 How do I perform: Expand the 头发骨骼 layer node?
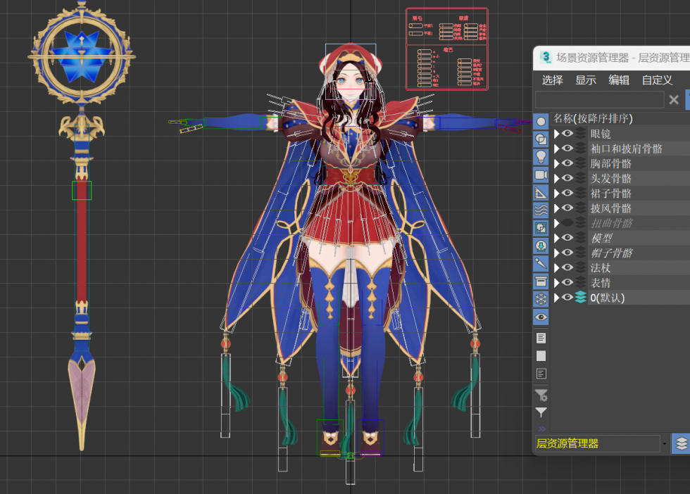556,179
